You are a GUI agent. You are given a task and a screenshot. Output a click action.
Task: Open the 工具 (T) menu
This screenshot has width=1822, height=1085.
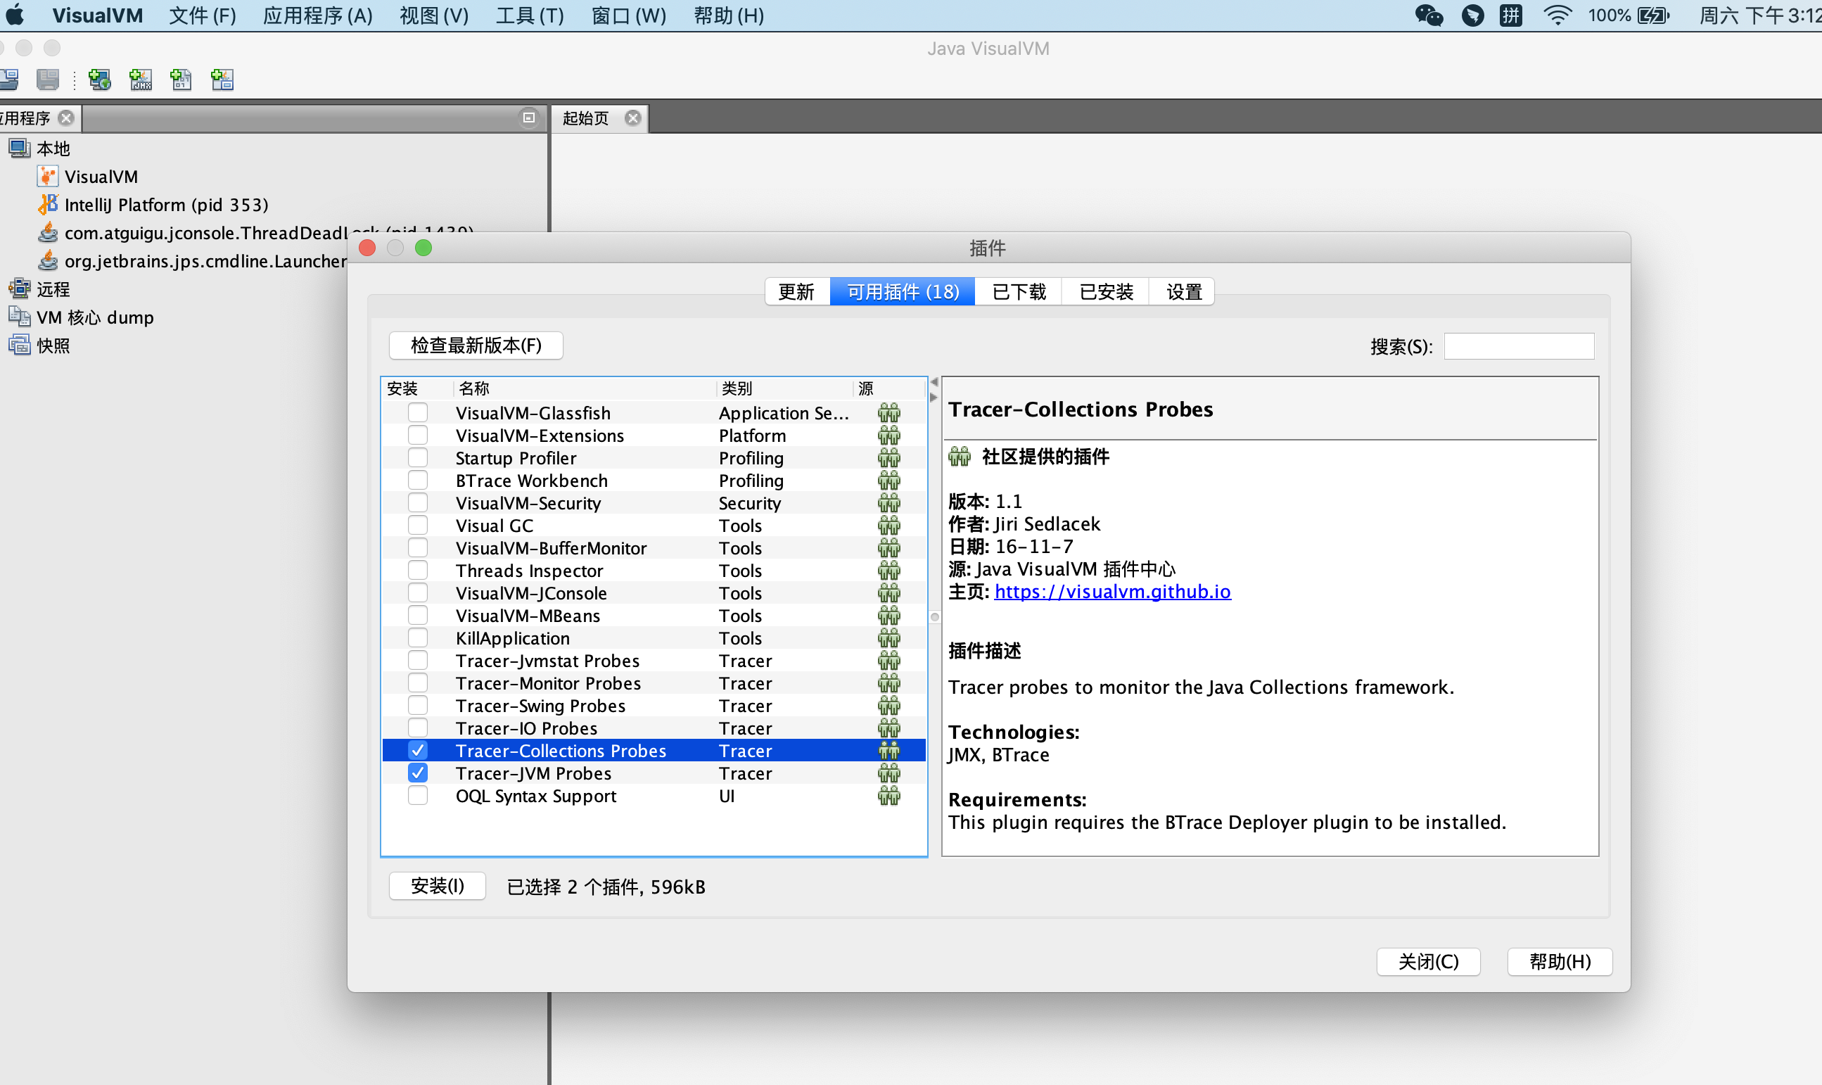(530, 15)
